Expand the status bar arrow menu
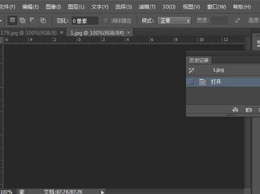The height and width of the screenshot is (194, 260). point(102,192)
